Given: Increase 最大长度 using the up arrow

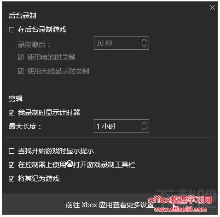Looking at the screenshot, I should [144, 123].
